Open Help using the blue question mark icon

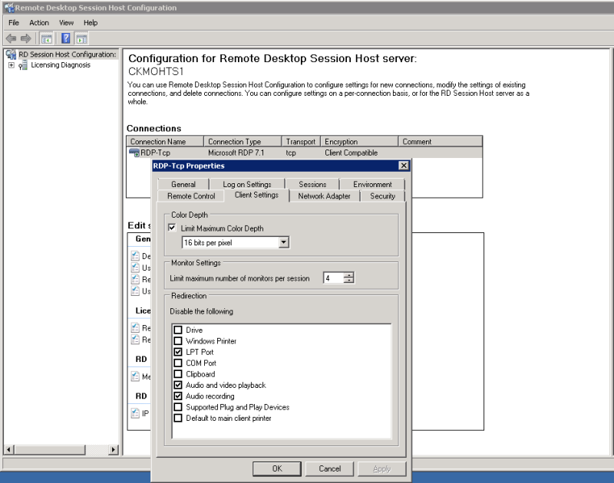(66, 38)
